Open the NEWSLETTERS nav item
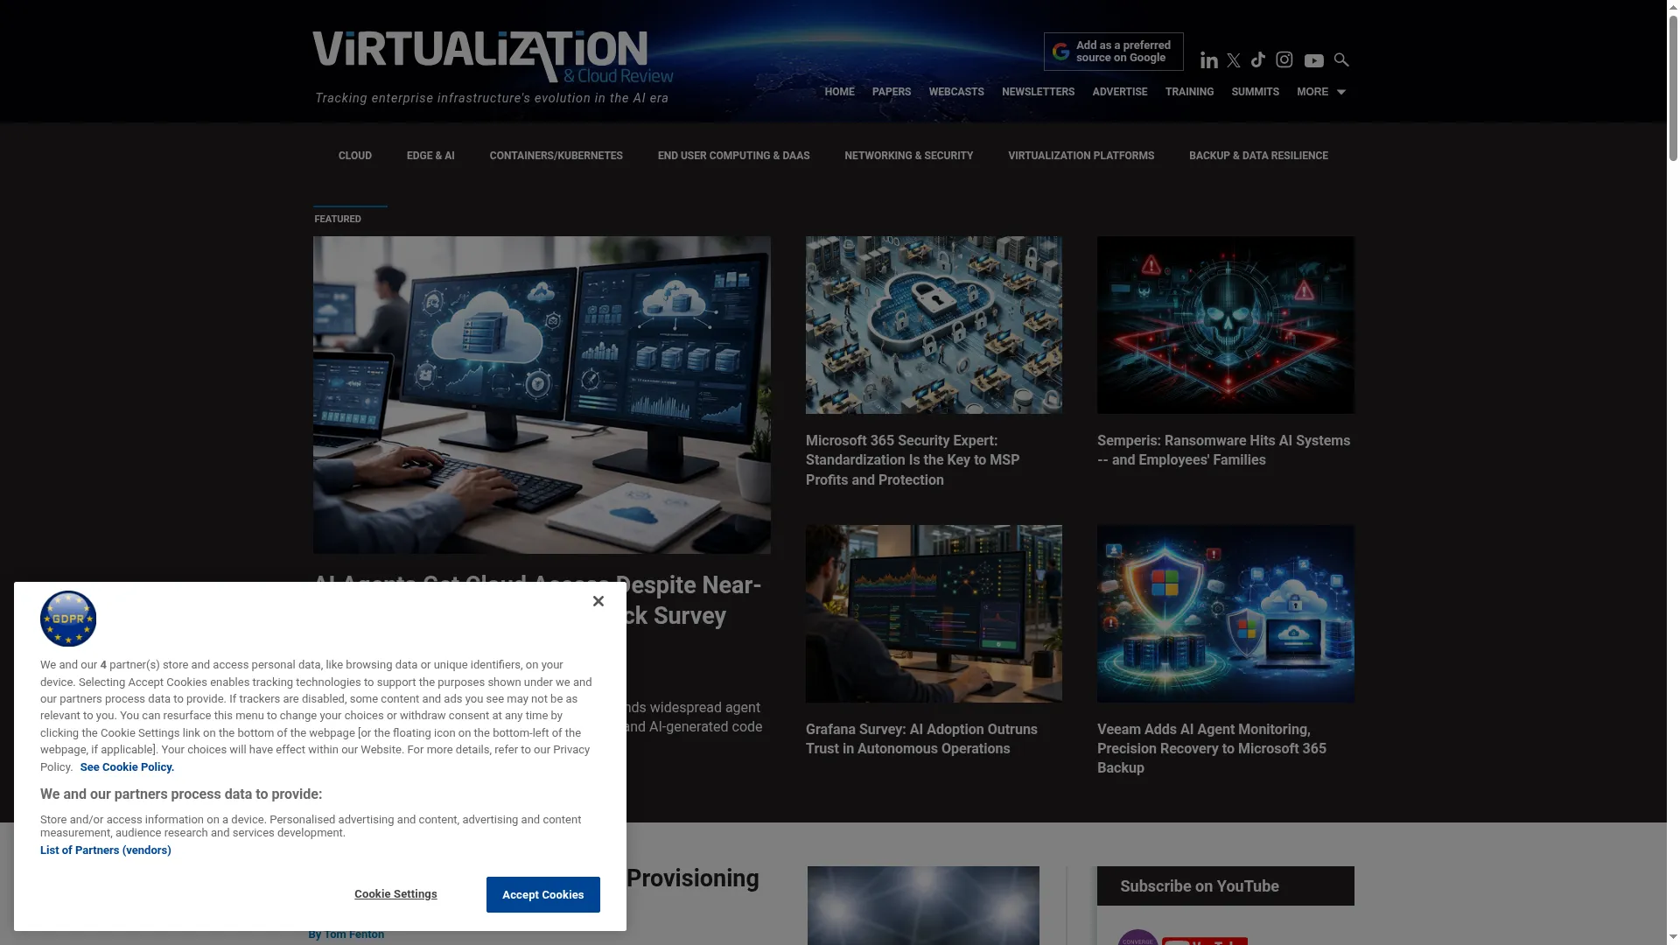This screenshot has width=1680, height=945. click(1038, 92)
